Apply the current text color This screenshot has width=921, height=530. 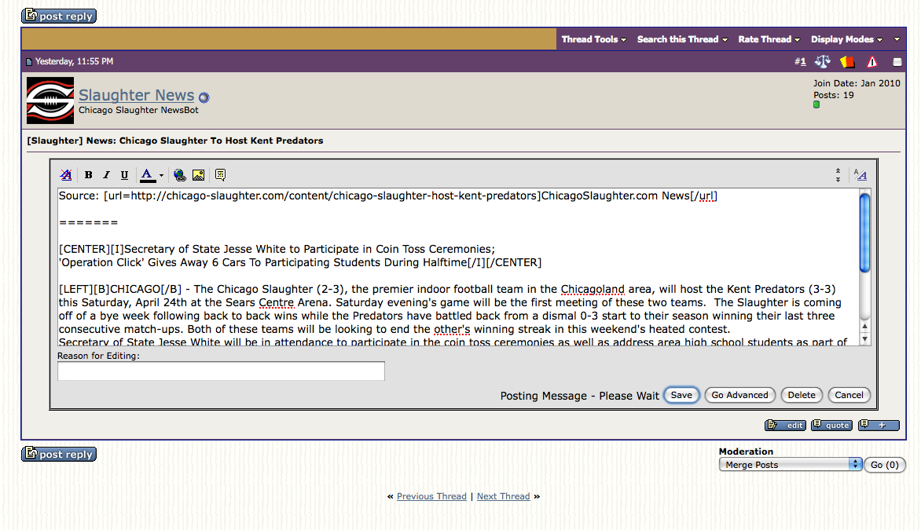[148, 175]
